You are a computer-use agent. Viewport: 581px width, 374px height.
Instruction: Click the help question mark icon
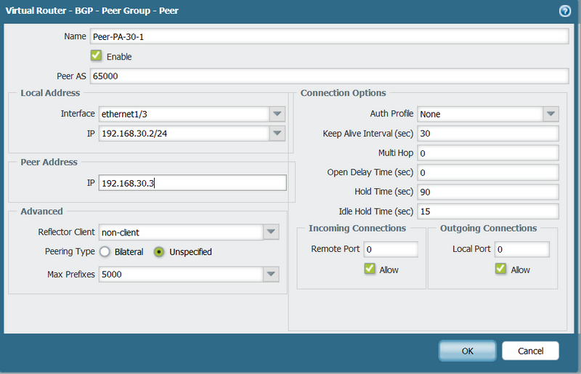point(564,11)
